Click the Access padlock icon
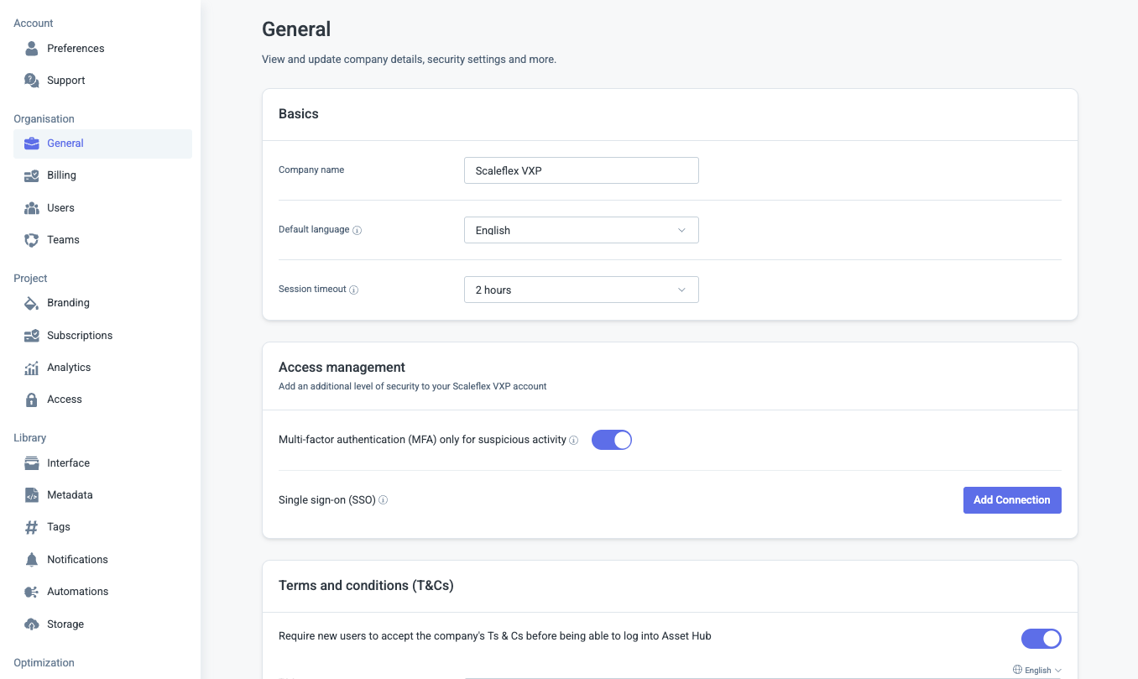 [x=31, y=400]
